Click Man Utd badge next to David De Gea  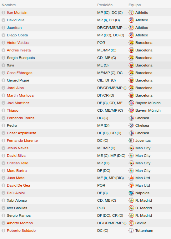pyautogui.click(x=131, y=185)
